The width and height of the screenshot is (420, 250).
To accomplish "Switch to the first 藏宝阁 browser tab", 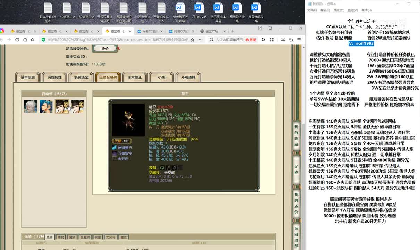I will [x=23, y=31].
